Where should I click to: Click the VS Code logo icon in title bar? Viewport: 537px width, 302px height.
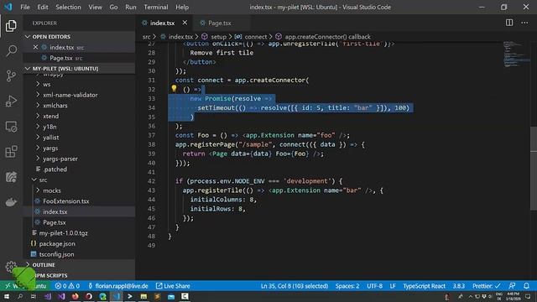(8, 7)
